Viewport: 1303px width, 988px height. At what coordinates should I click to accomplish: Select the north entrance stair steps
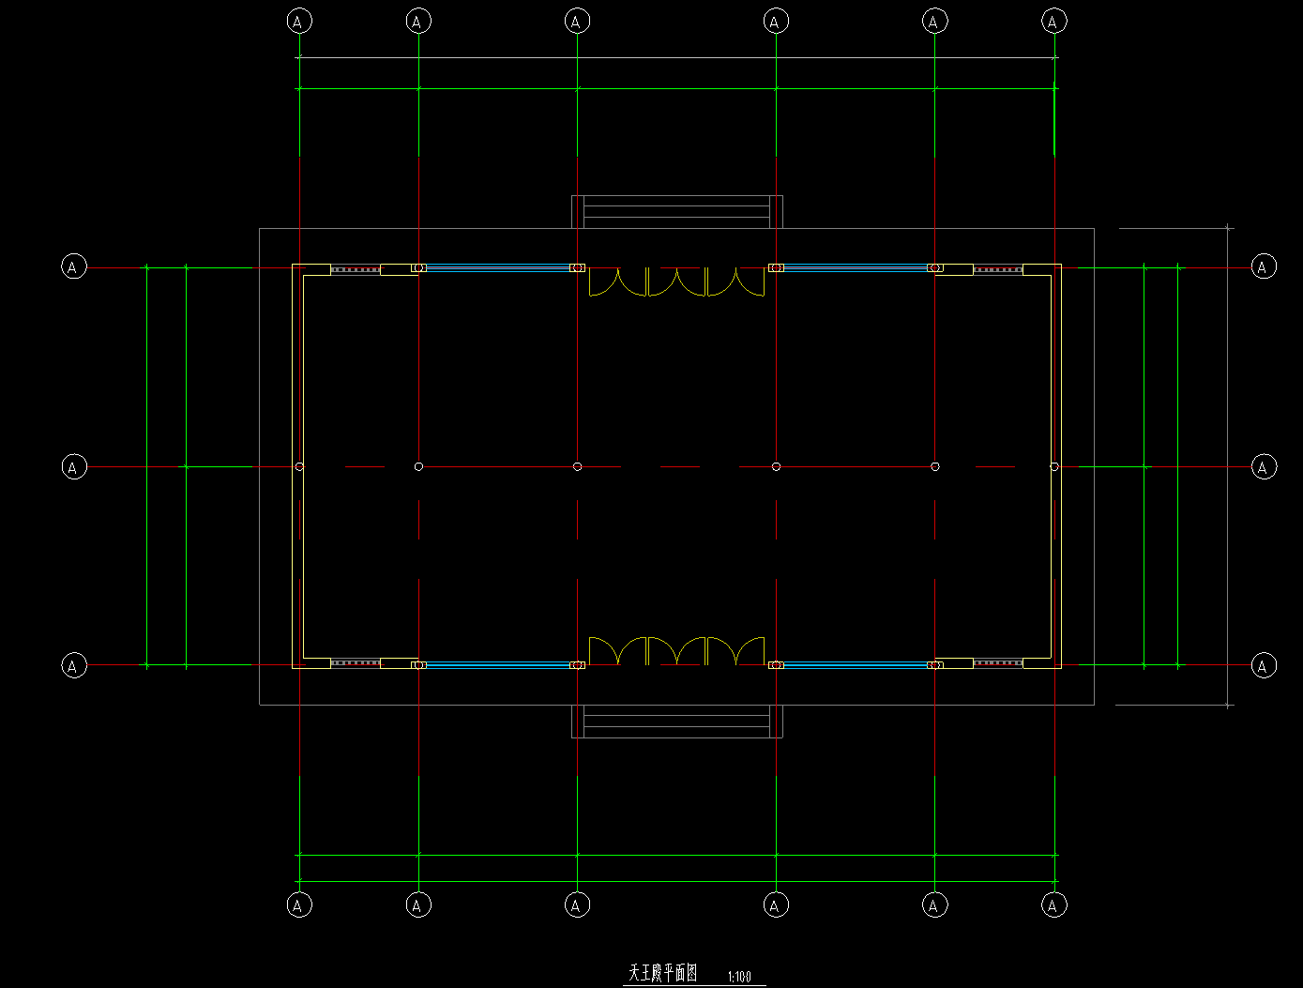pyautogui.click(x=677, y=212)
